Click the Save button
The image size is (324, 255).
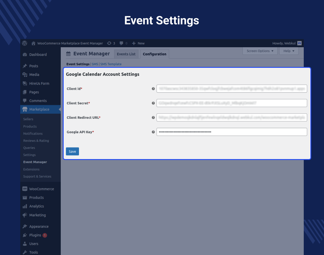click(x=72, y=151)
